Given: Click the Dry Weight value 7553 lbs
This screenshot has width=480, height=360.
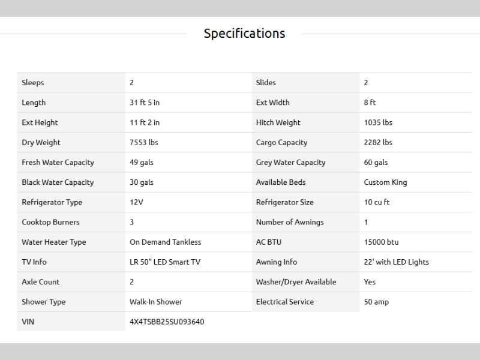Looking at the screenshot, I should click(x=144, y=142).
